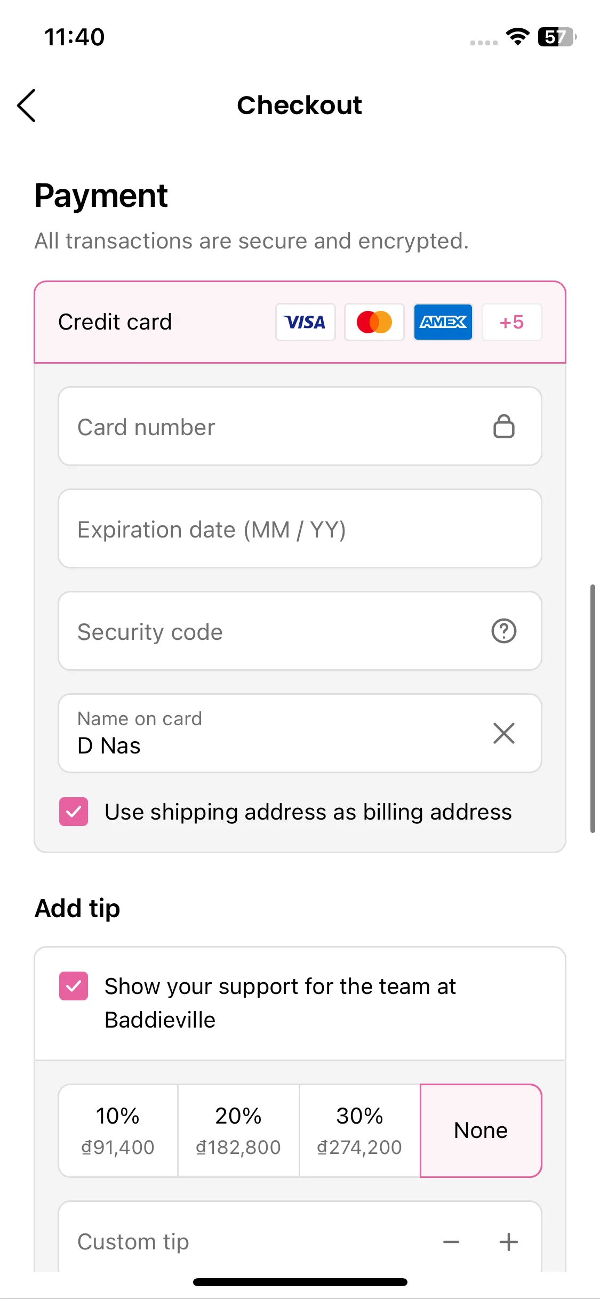Tap the back arrow icon
The width and height of the screenshot is (600, 1299).
(x=27, y=106)
